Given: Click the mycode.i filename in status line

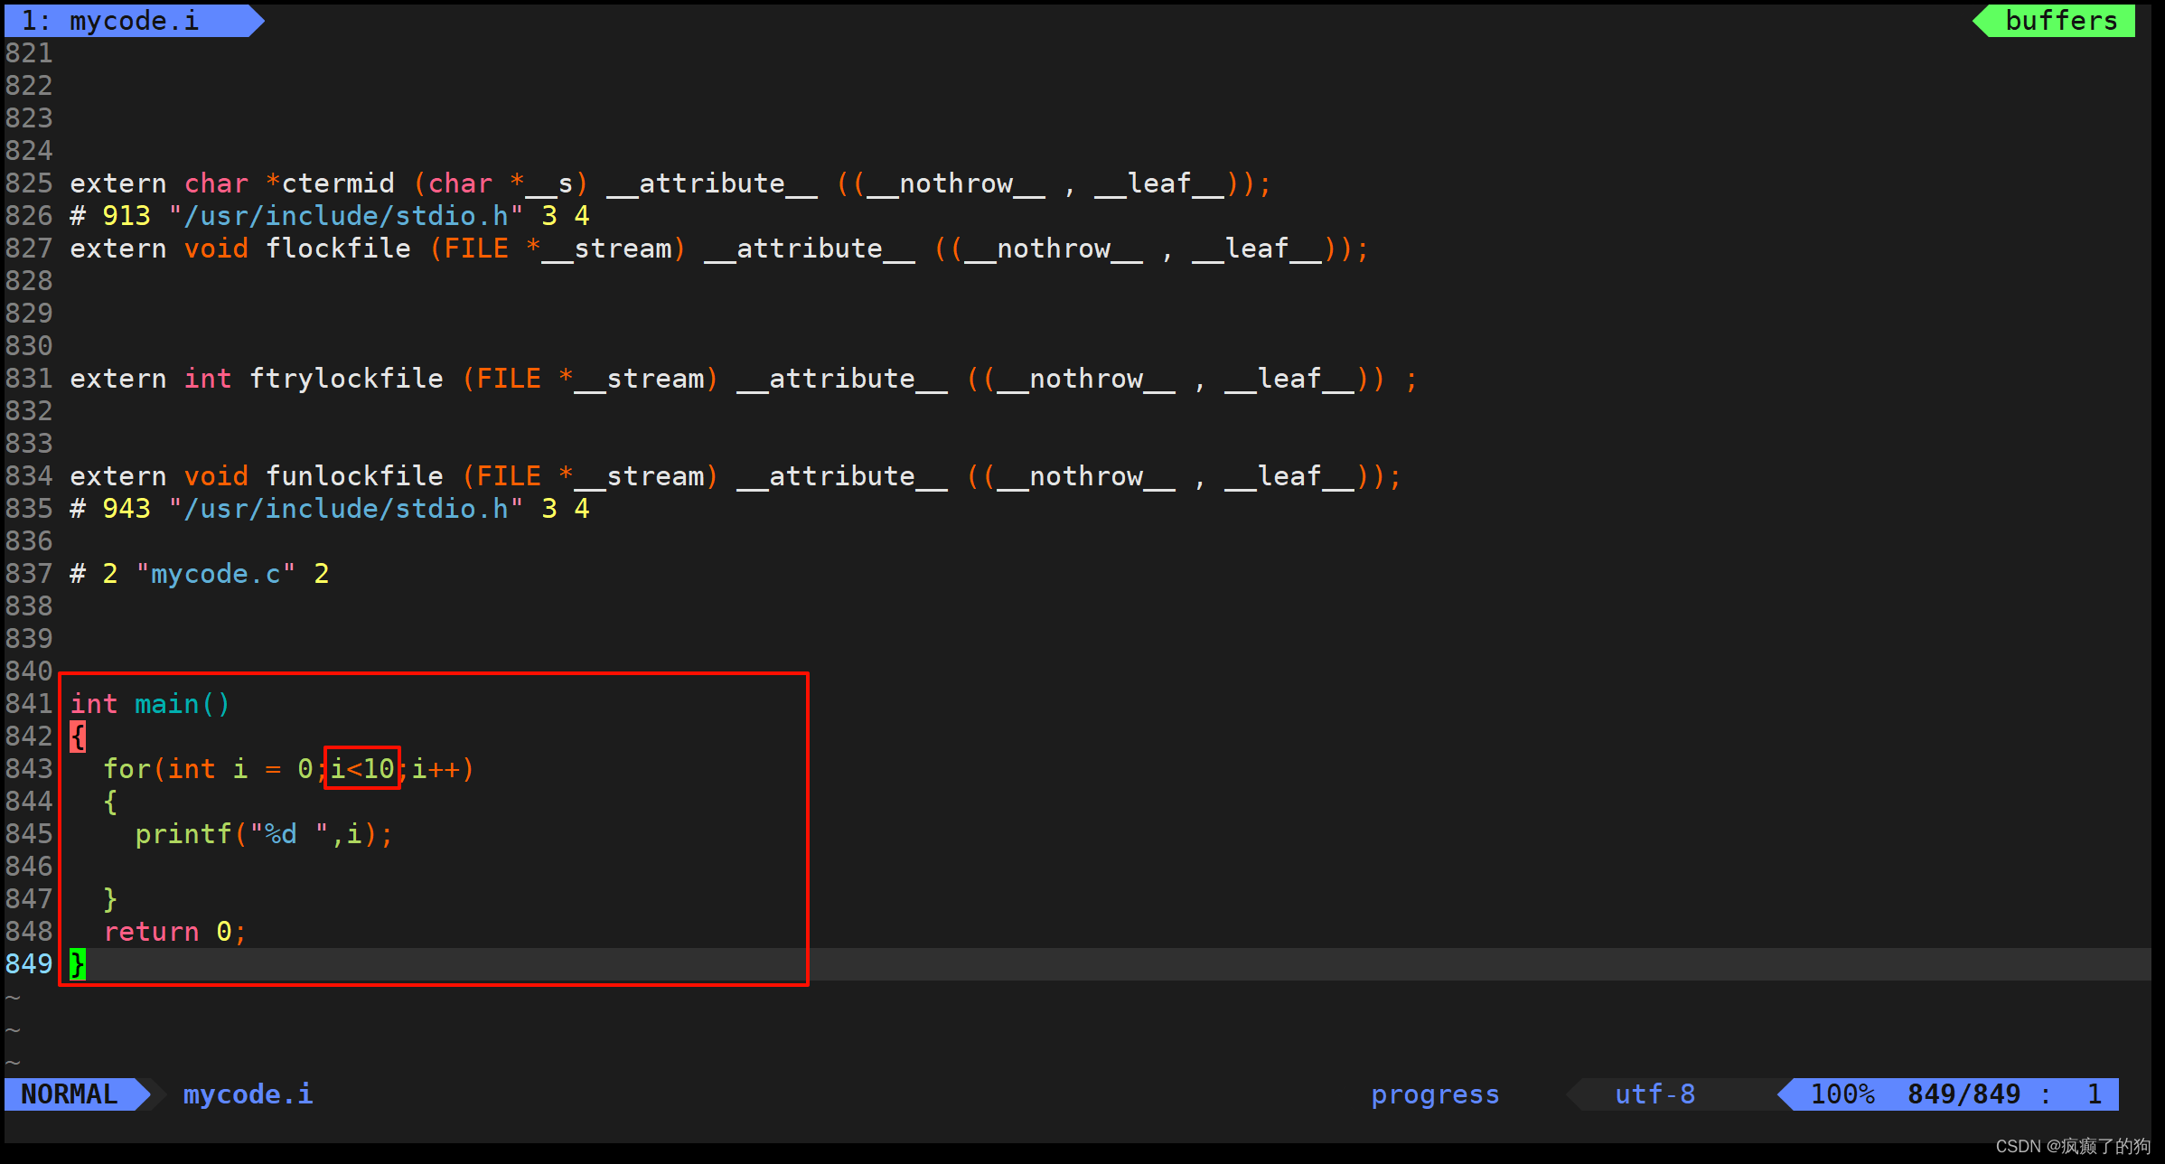Looking at the screenshot, I should pyautogui.click(x=248, y=1094).
